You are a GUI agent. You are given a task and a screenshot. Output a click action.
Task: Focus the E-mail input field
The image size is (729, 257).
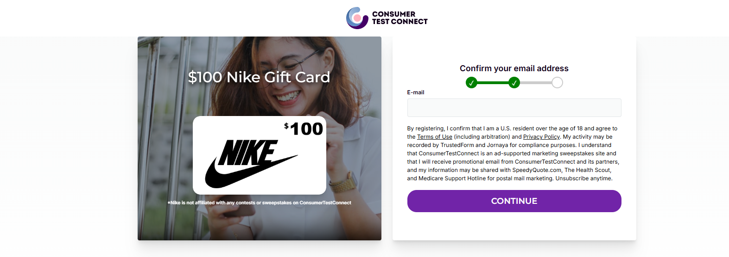coord(514,108)
